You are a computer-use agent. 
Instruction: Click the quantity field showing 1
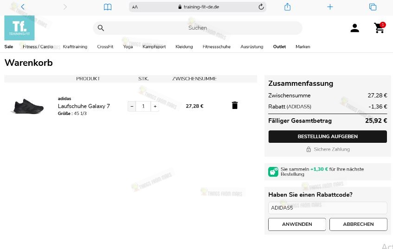[143, 106]
